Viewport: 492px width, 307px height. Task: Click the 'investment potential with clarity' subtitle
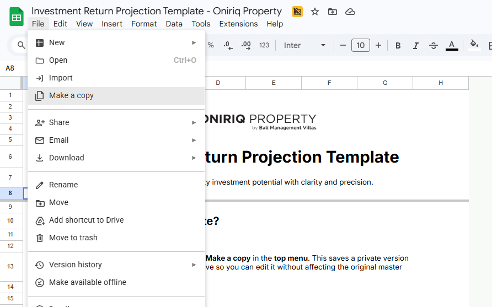tap(289, 182)
